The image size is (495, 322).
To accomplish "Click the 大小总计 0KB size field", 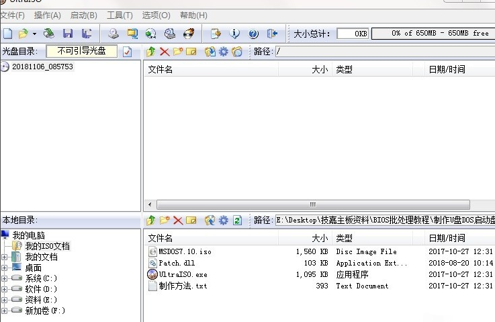I will pyautogui.click(x=353, y=34).
